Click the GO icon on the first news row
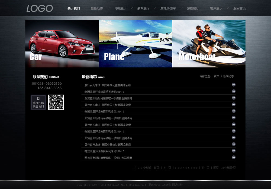 click(x=234, y=85)
